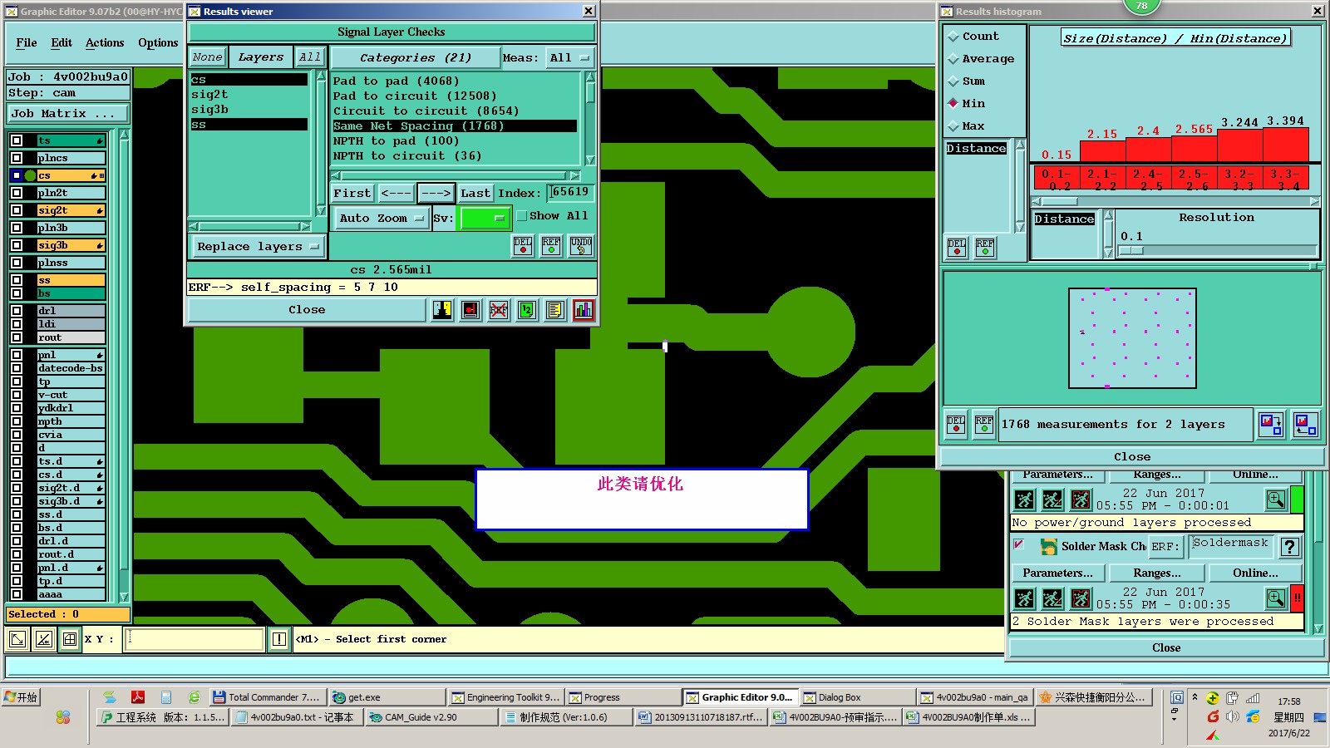
Task: Click the Index input field
Action: [570, 193]
